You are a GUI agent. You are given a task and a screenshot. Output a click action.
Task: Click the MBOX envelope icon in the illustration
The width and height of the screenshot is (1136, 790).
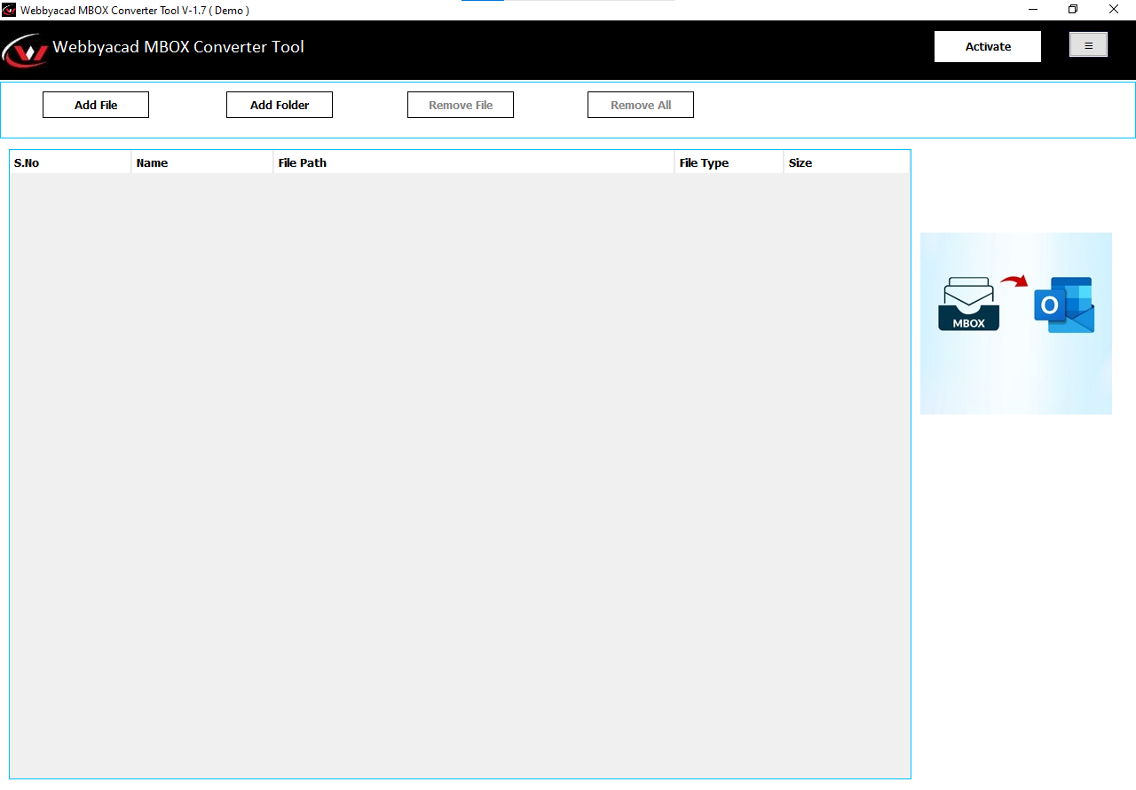tap(967, 304)
